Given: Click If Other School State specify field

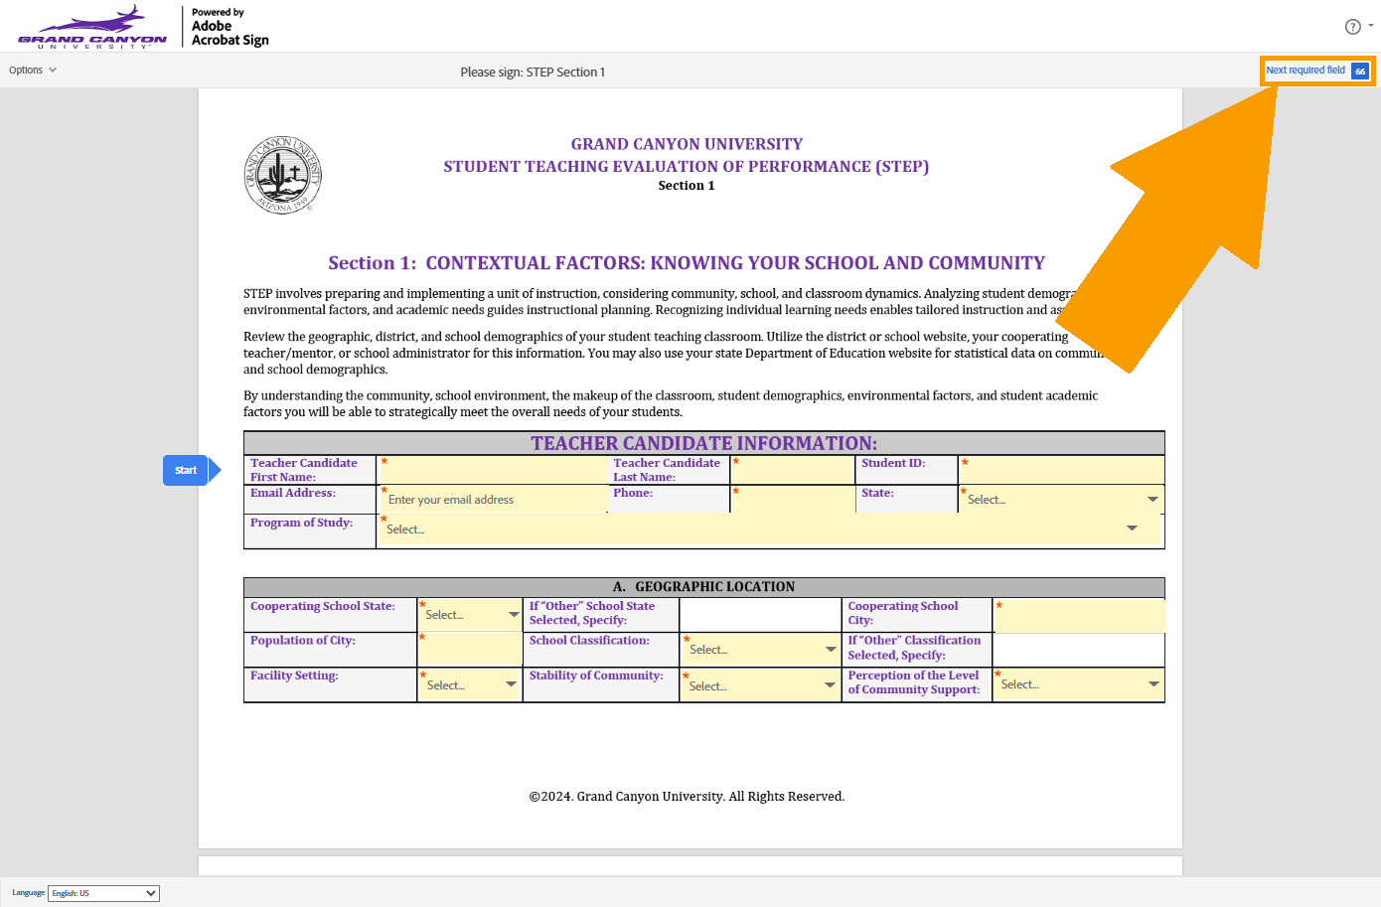Looking at the screenshot, I should 760,615.
